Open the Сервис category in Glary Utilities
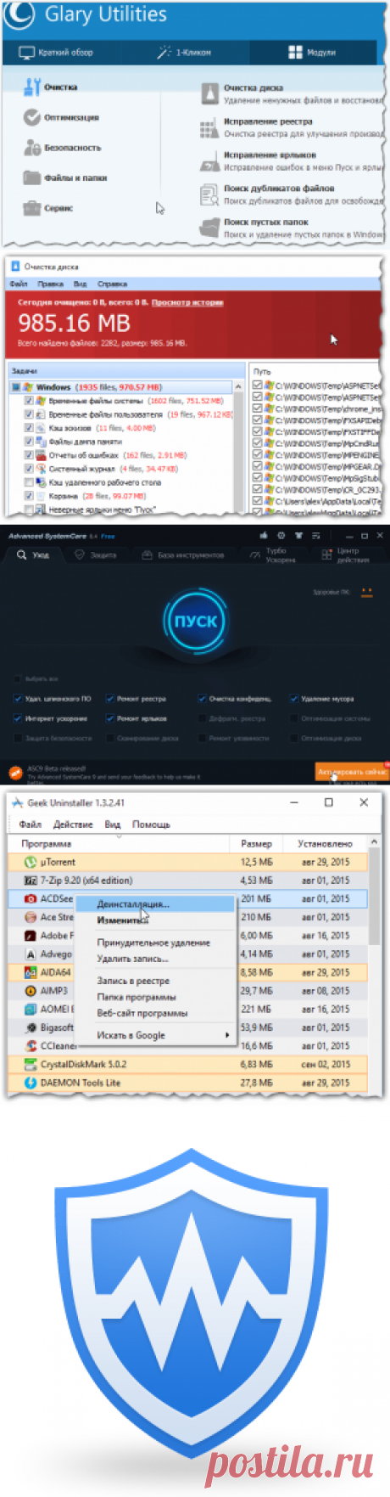390x1497 pixels. 47,208
